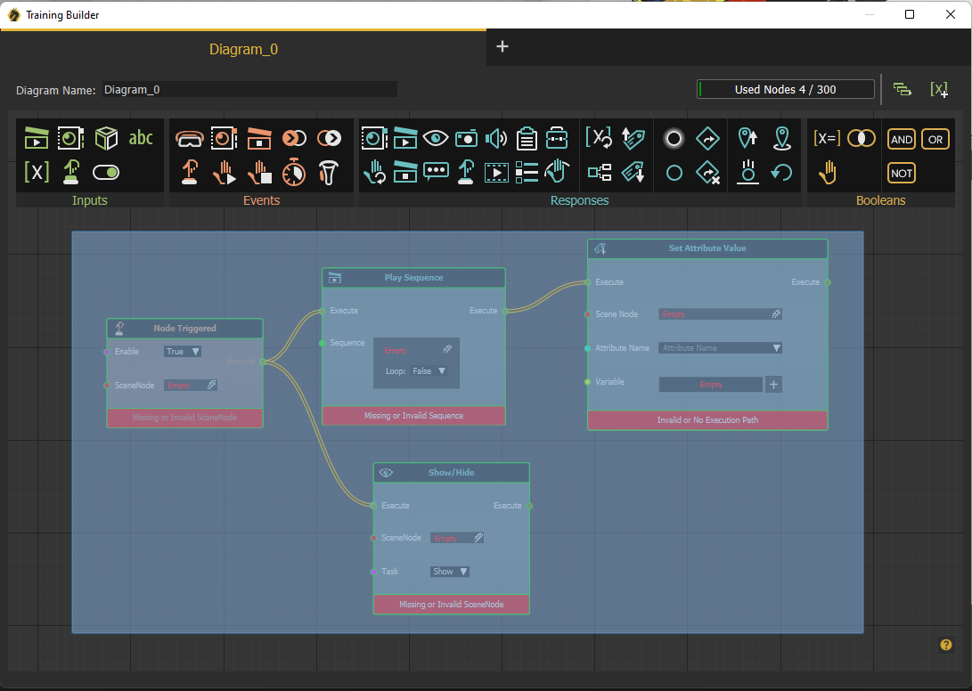Add the orange clapperboard stop sequence event
The width and height of the screenshot is (972, 691).
[259, 138]
